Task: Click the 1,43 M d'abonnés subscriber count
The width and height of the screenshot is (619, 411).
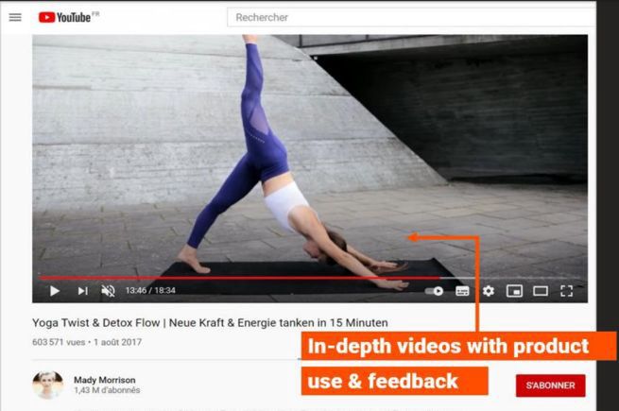Action: coord(107,390)
